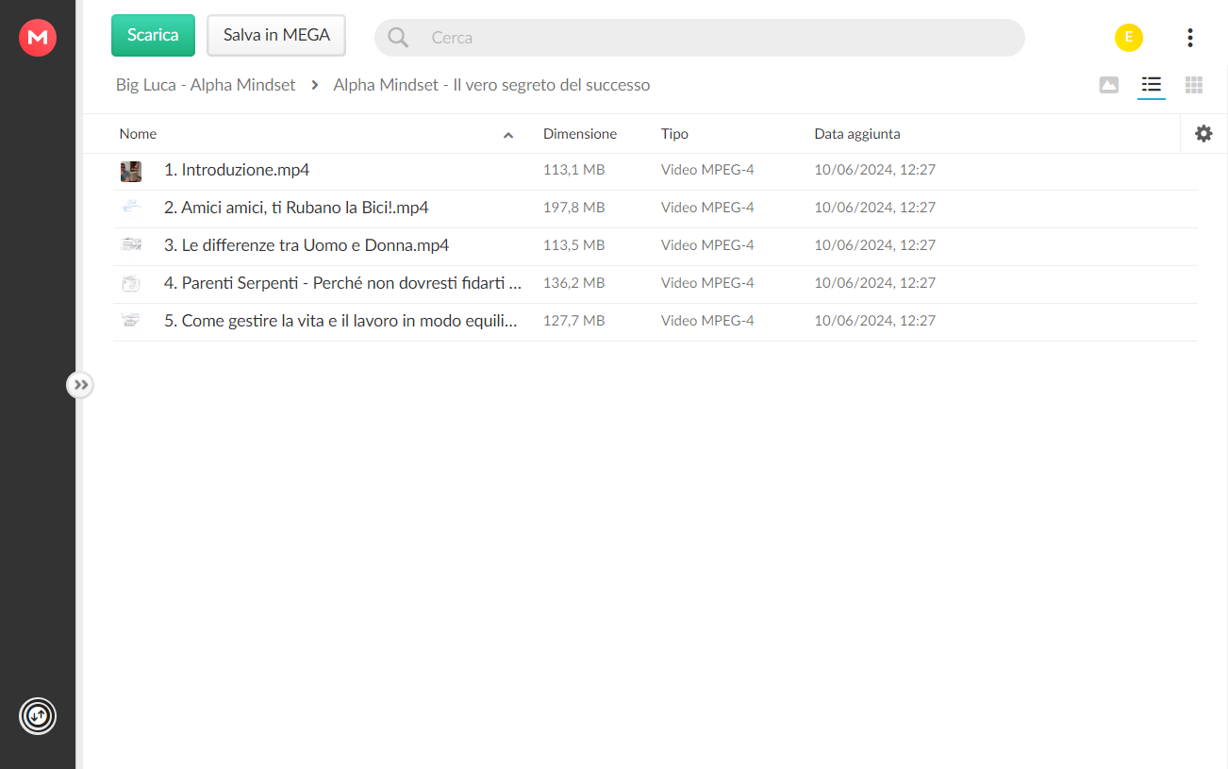Click the Salva in MEGA button
The height and width of the screenshot is (769, 1228).
[276, 35]
